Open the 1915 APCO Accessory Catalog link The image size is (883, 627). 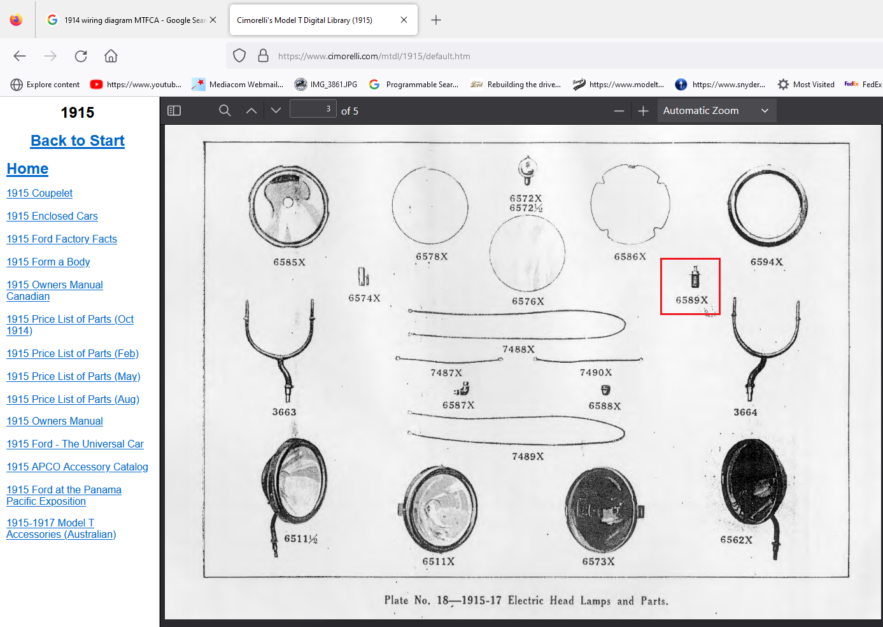coord(77,467)
